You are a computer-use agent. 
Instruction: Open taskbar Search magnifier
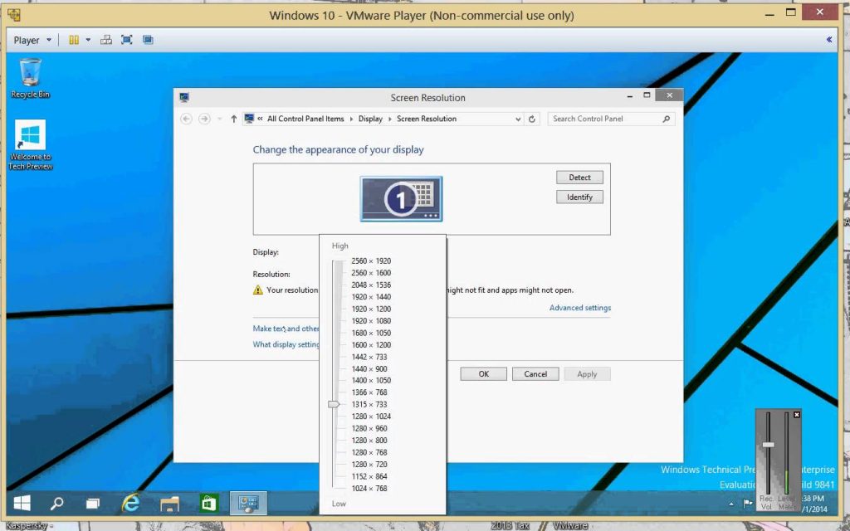click(x=57, y=504)
